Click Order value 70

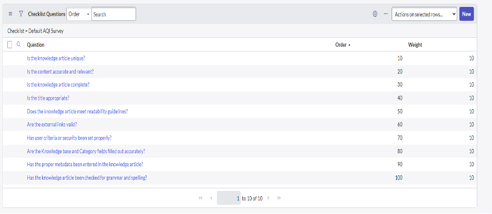[399, 138]
